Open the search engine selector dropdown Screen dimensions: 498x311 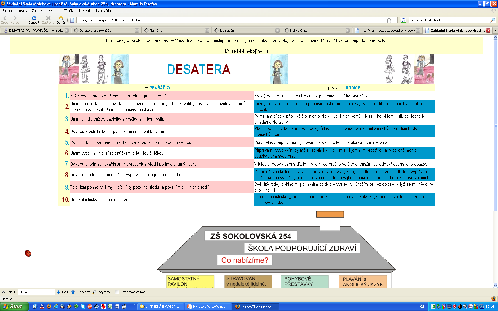click(x=405, y=20)
